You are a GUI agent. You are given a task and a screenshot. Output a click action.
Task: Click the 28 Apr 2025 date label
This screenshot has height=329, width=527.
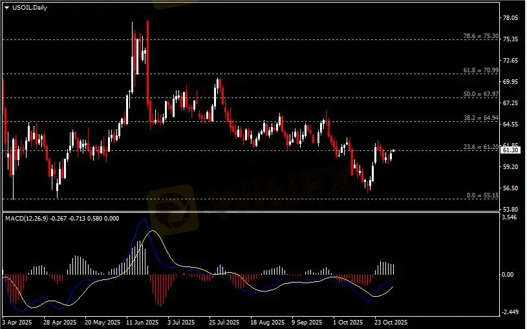click(60, 323)
